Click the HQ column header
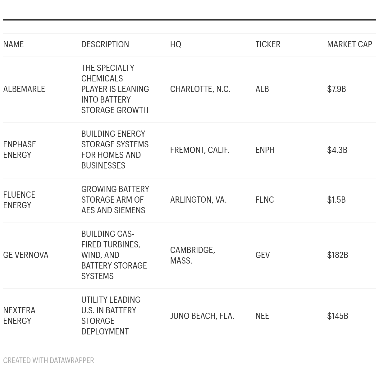379x368 pixels. pos(176,44)
